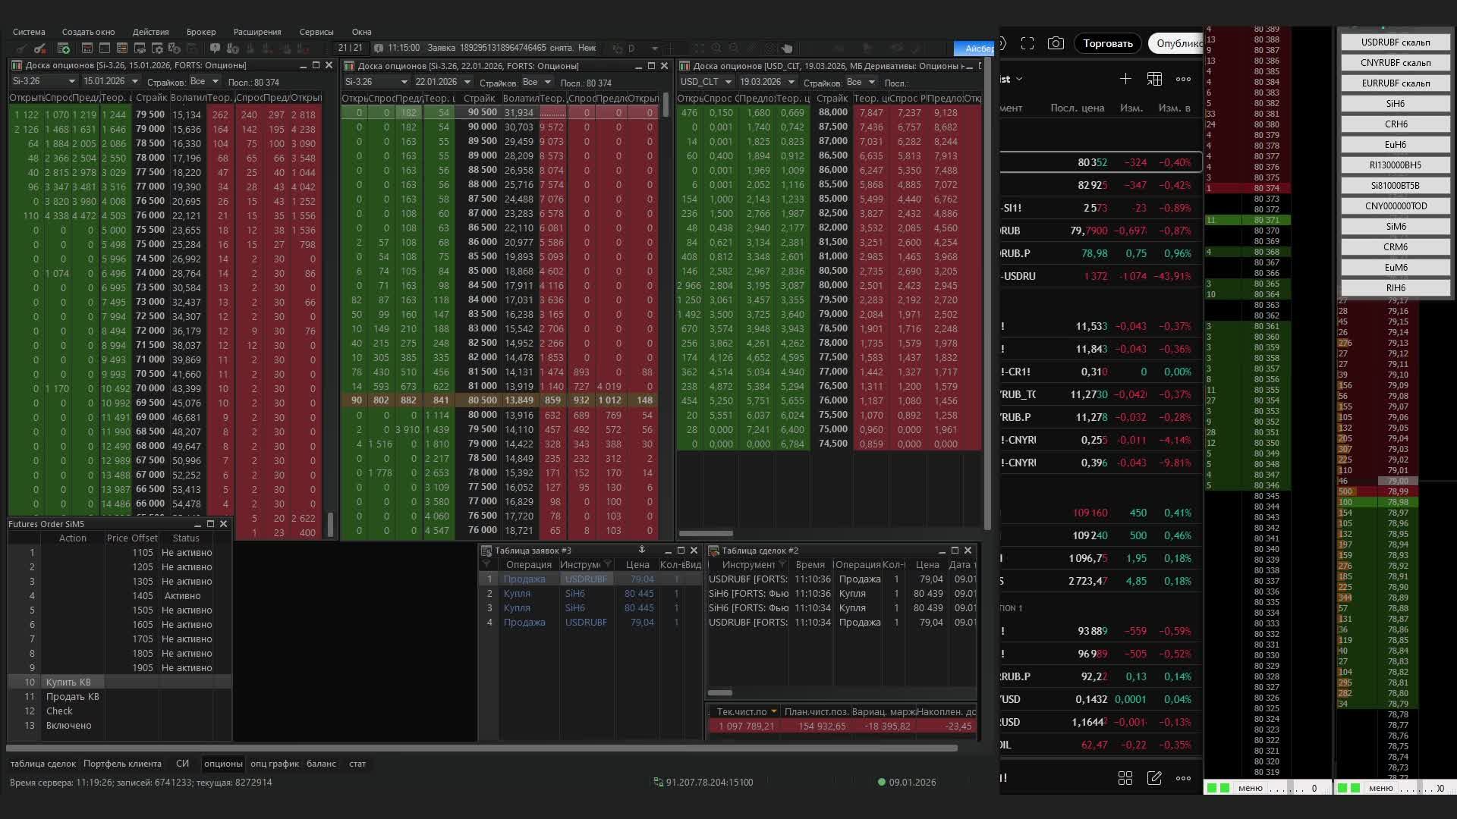Image resolution: width=1457 pixels, height=819 pixels.
Task: Click the filter icon in the Операция column
Action: [487, 565]
